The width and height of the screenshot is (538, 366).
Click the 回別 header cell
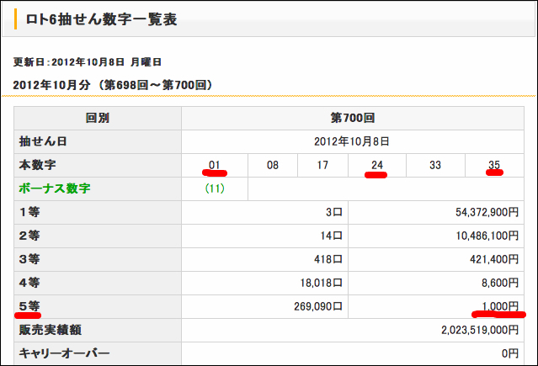(98, 118)
